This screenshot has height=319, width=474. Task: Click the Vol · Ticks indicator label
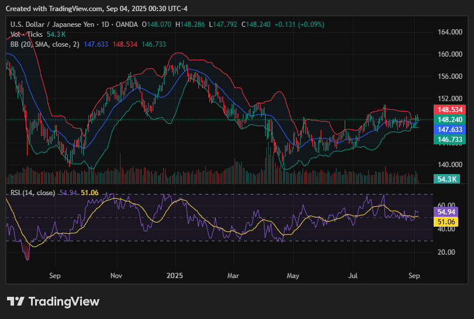pyautogui.click(x=26, y=34)
